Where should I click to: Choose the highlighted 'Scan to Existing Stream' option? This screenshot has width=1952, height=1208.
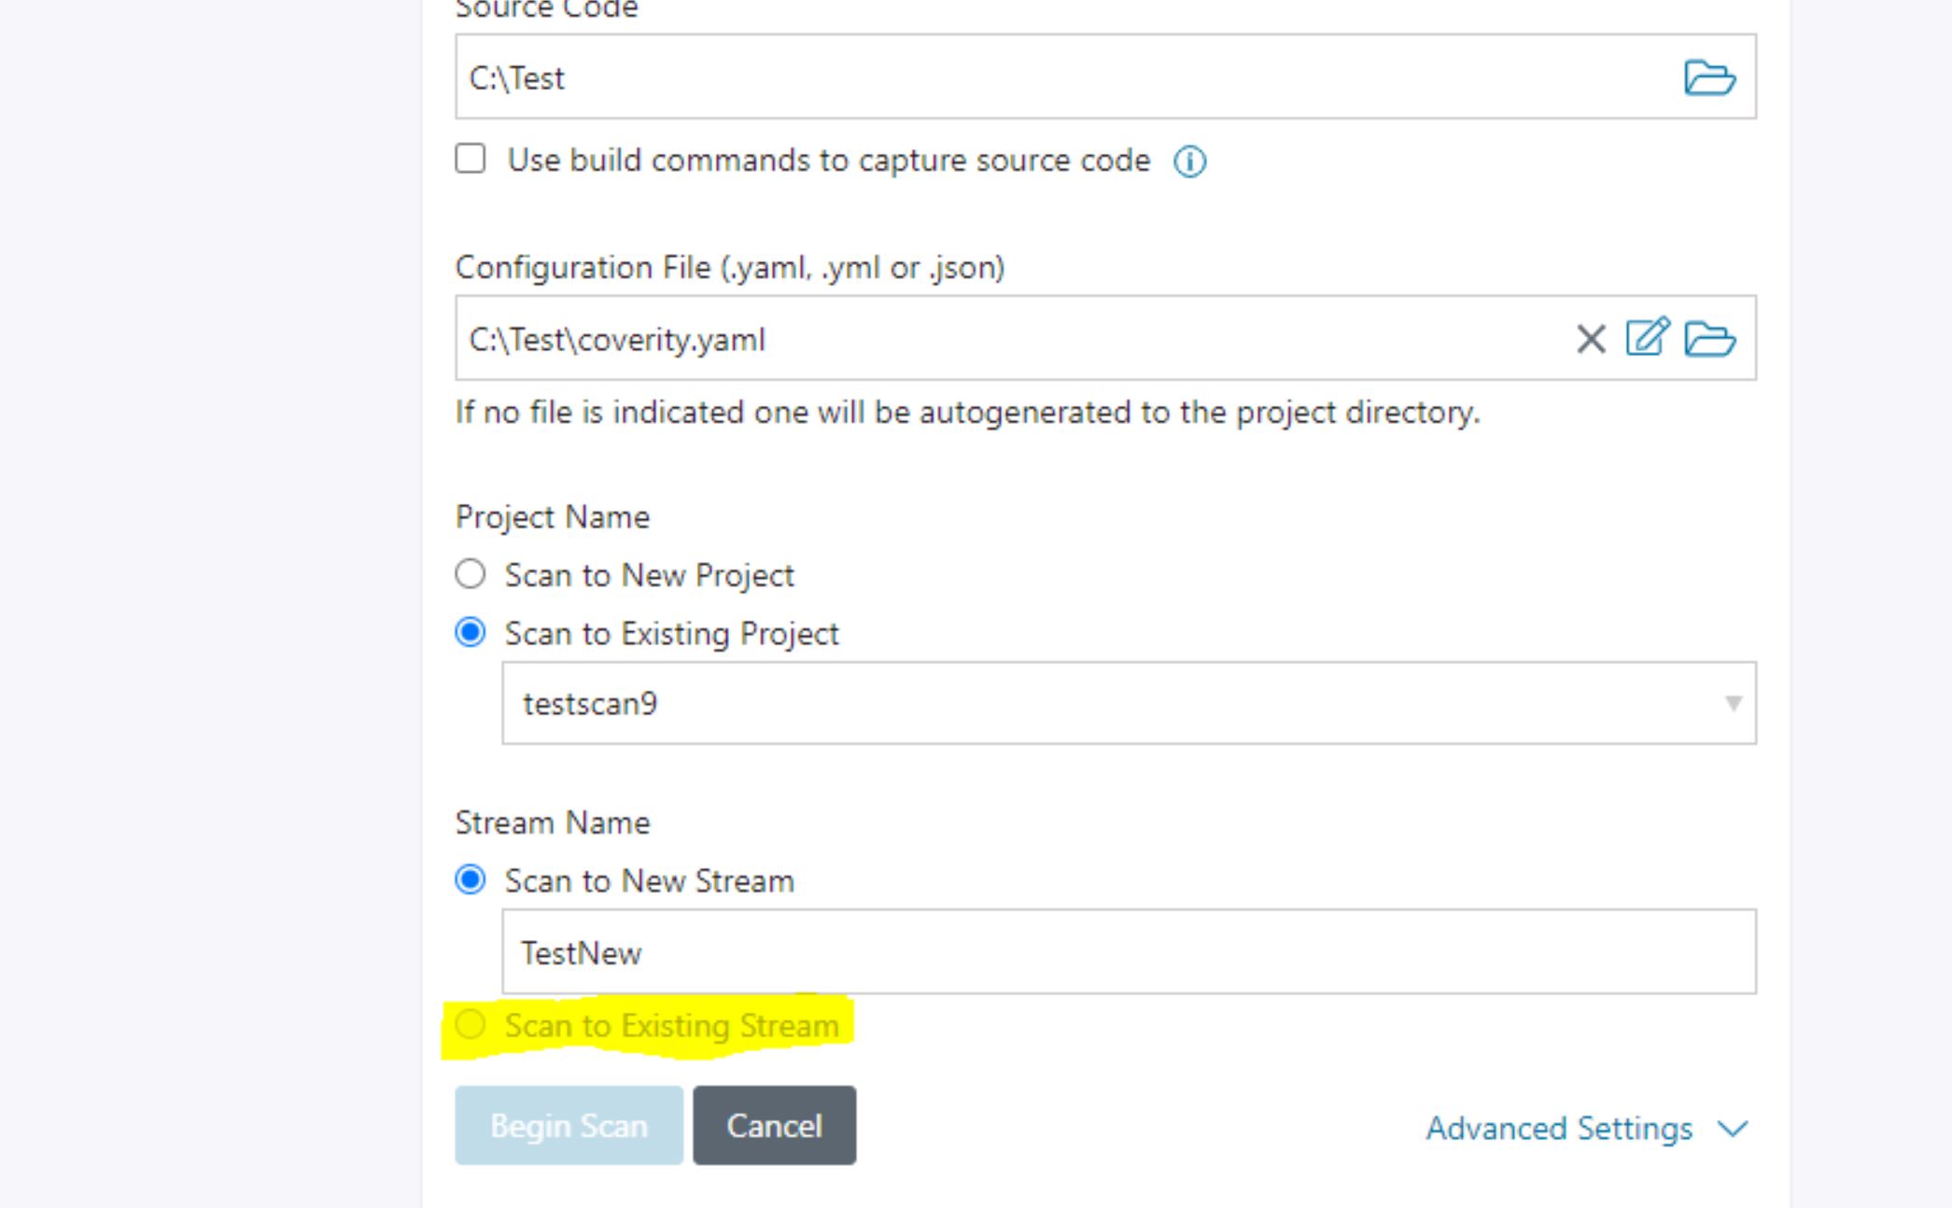pyautogui.click(x=471, y=1024)
